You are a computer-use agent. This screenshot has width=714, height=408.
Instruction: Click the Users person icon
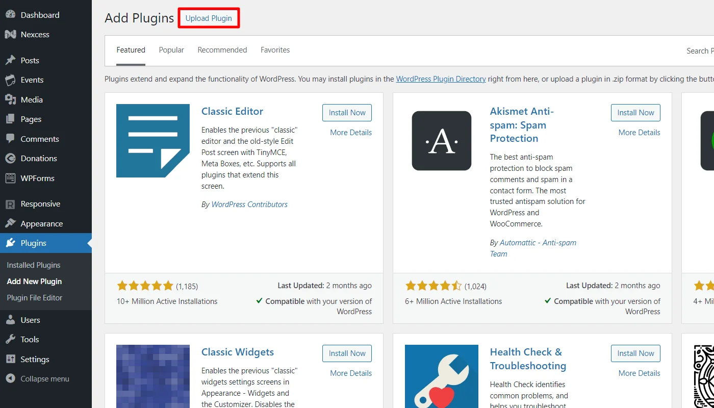10,320
